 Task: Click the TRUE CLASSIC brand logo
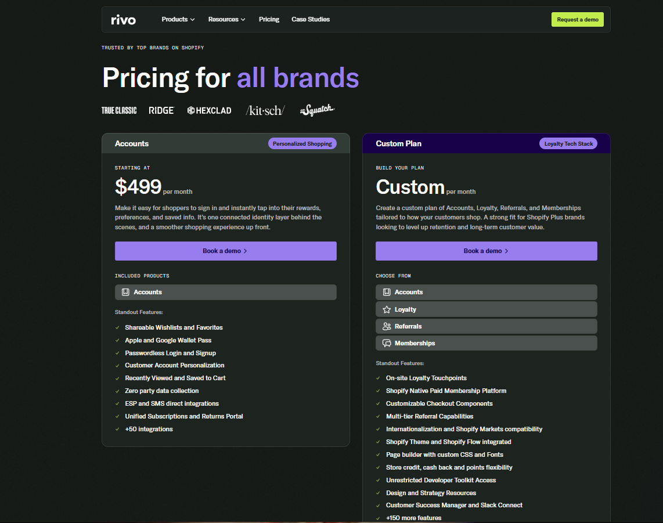118,110
